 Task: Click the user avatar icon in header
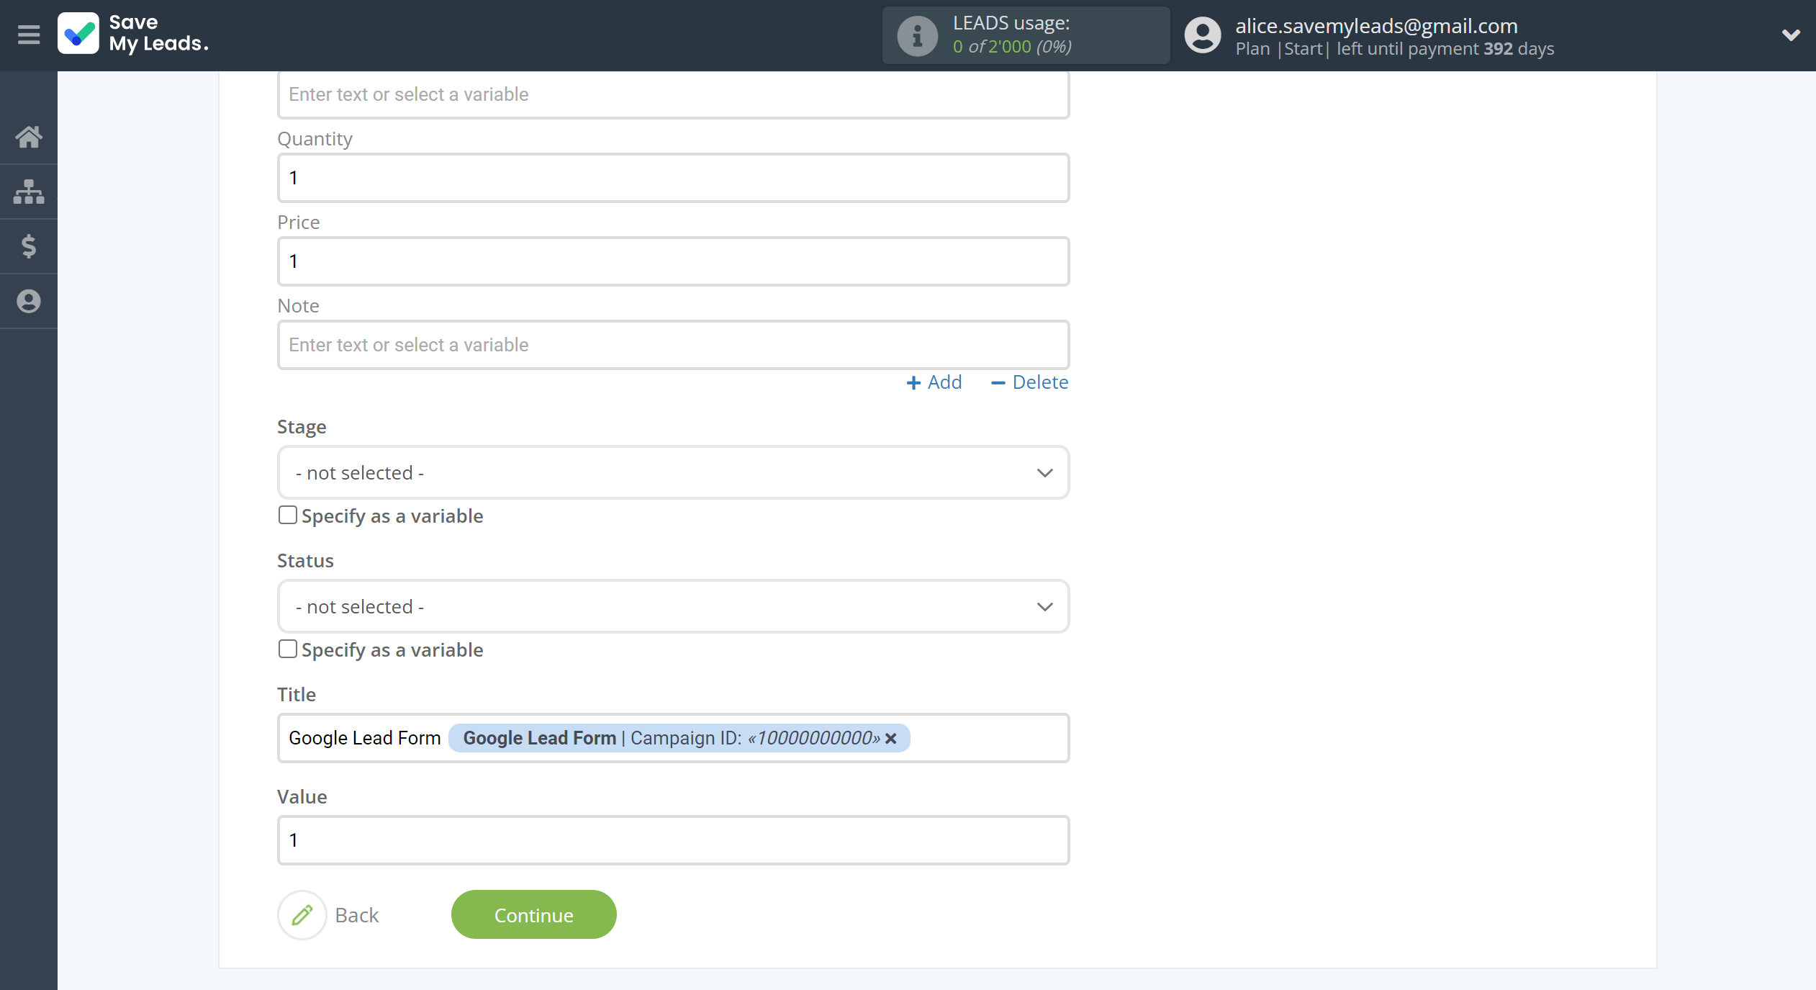tap(1203, 35)
